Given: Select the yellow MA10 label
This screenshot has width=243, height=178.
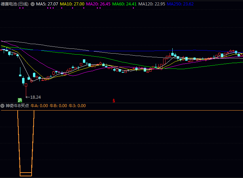Looking at the screenshot, I should (x=72, y=4).
